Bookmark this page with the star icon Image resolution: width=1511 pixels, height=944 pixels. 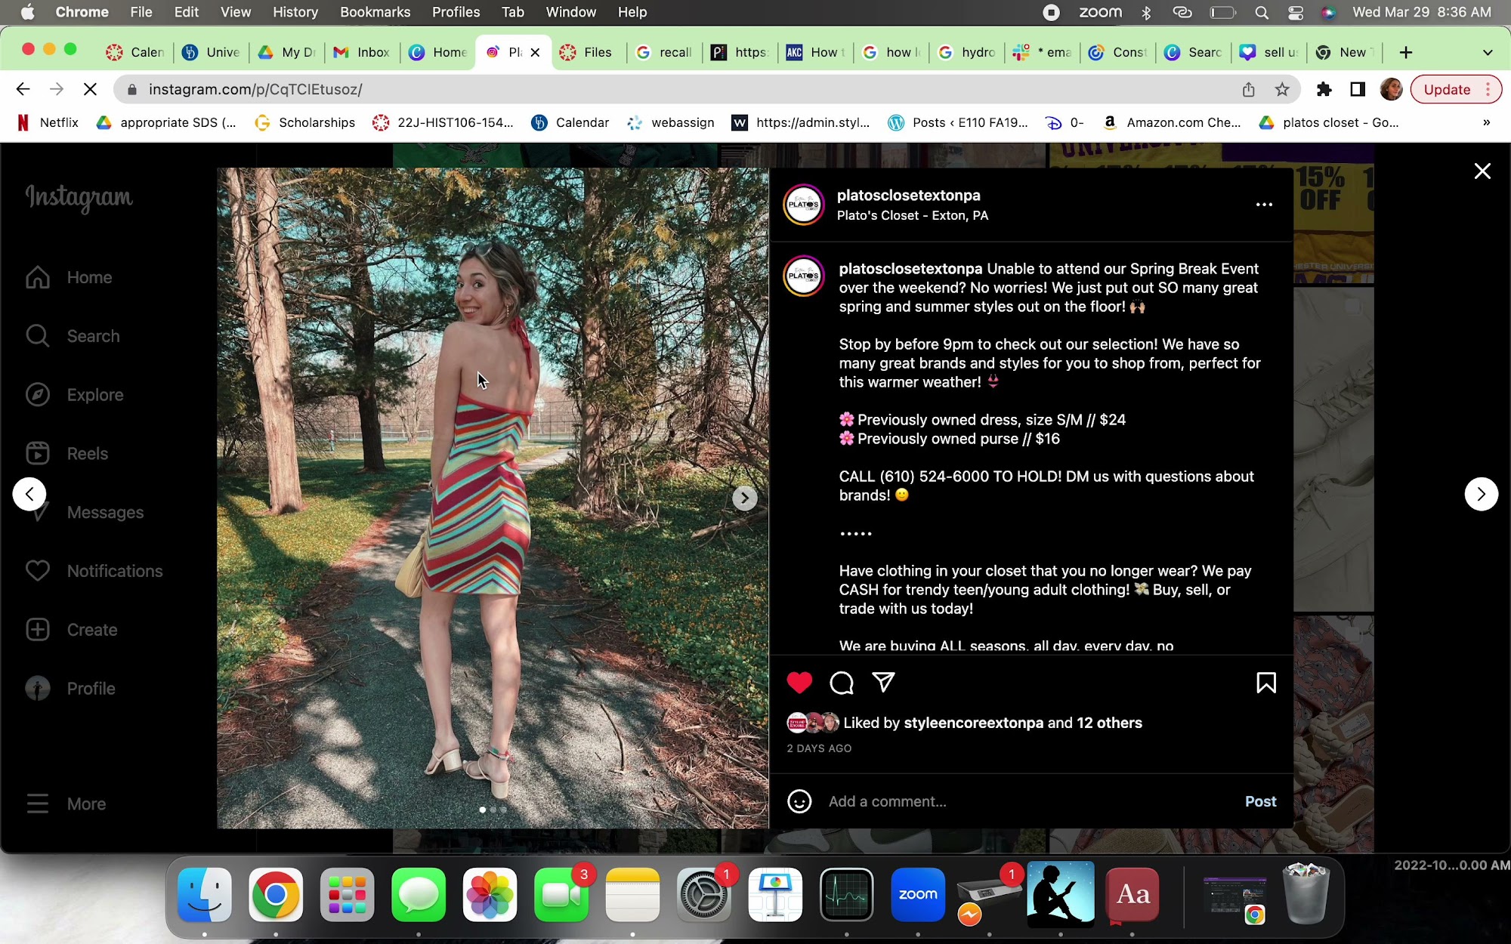click(1282, 89)
